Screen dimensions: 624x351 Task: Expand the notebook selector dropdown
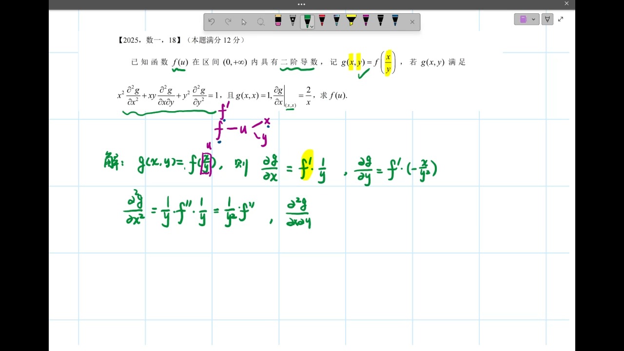tap(534, 19)
